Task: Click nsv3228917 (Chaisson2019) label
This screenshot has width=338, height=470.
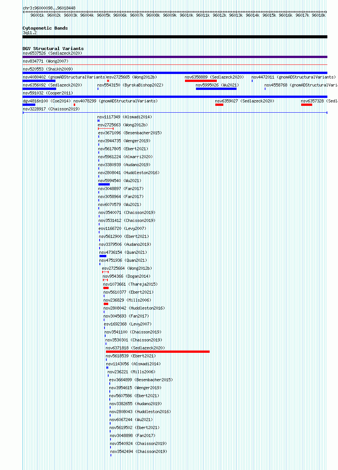Action: click(51, 109)
